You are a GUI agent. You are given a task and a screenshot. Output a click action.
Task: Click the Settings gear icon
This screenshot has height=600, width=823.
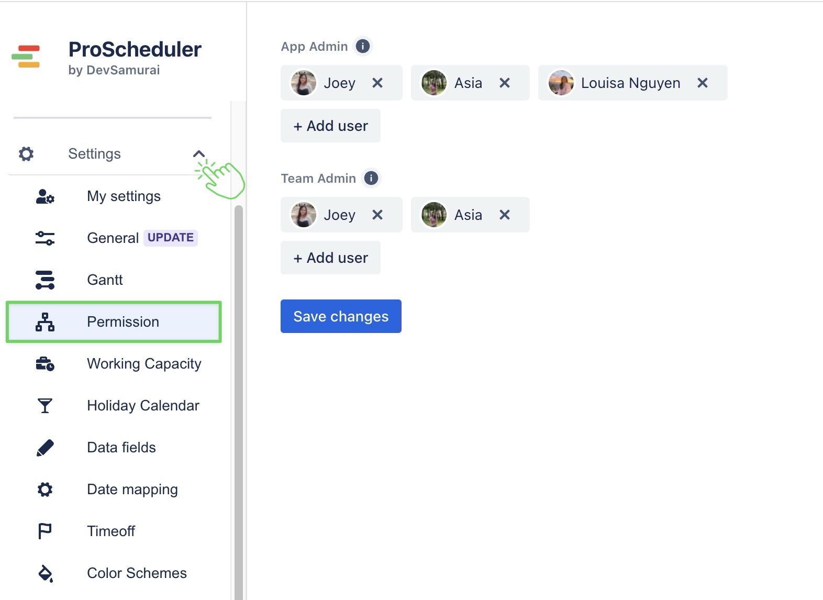pos(26,154)
